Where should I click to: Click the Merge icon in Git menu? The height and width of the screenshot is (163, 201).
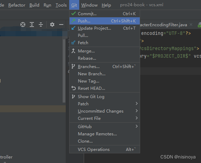(73, 51)
